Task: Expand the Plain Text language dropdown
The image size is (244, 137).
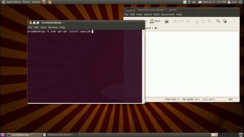Action: click(172, 99)
